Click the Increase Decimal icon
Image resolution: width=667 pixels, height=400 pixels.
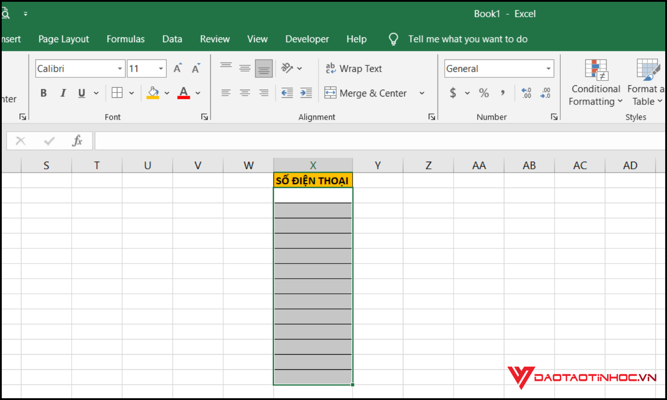tap(526, 93)
